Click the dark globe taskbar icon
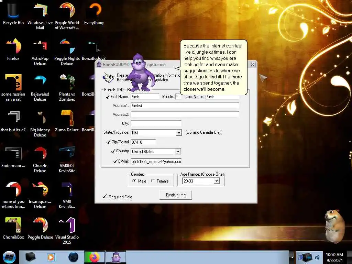The width and height of the screenshot is (352, 264). (73, 257)
